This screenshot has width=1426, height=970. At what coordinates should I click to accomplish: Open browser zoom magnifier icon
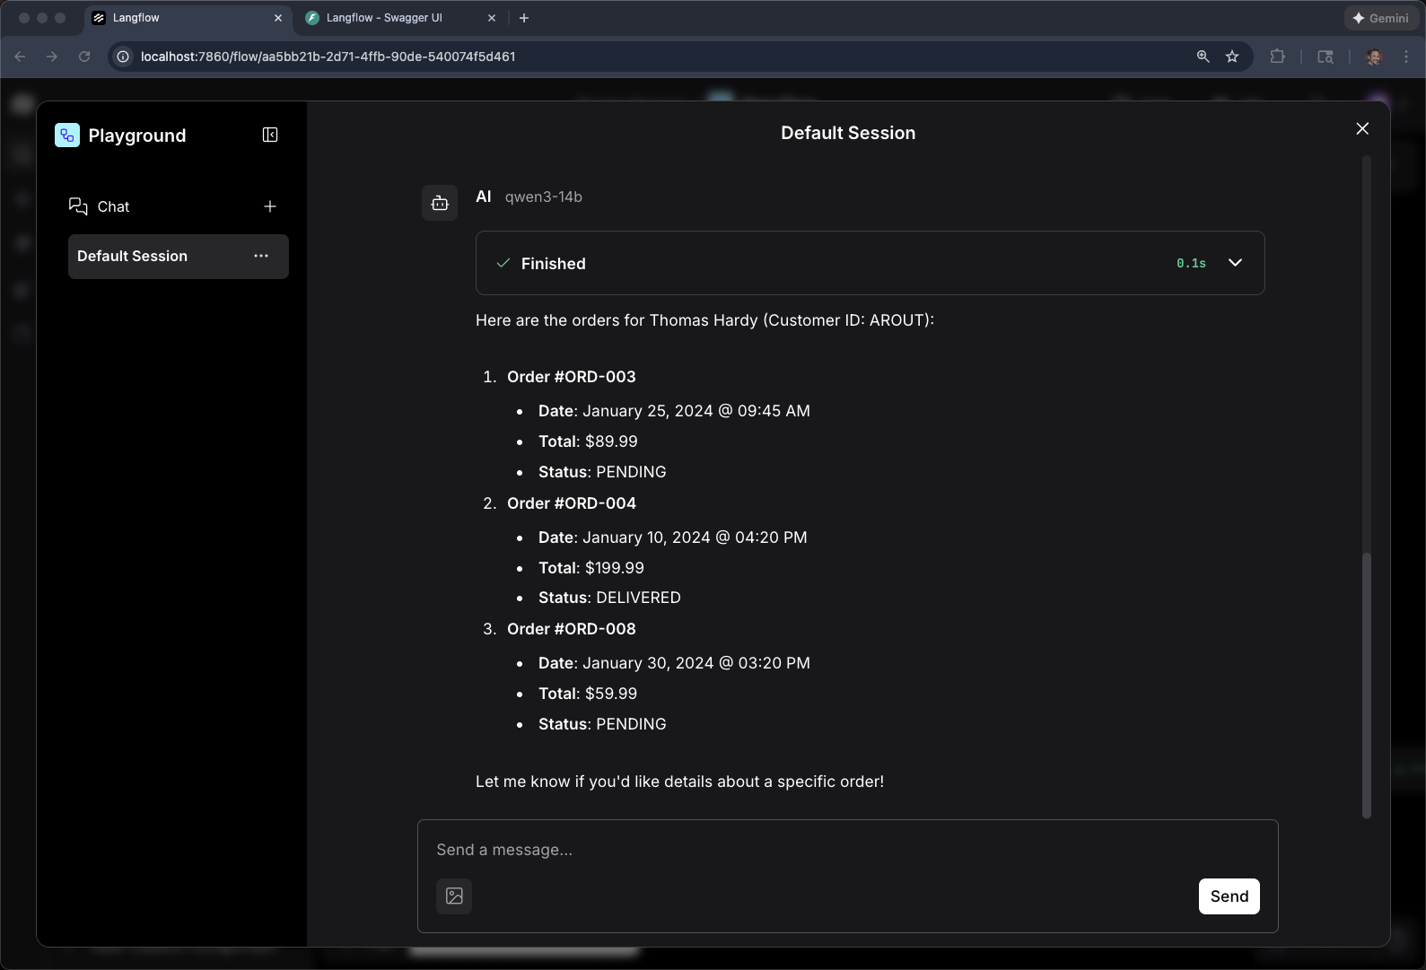1203,57
